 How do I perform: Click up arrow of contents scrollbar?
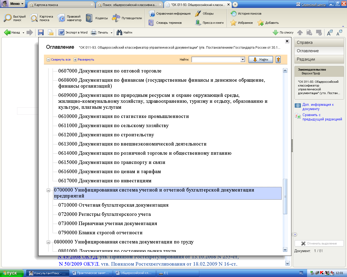[285, 71]
